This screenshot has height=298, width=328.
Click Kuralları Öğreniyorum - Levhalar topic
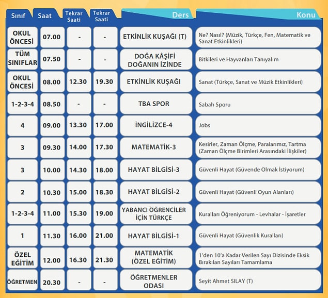pyautogui.click(x=258, y=214)
